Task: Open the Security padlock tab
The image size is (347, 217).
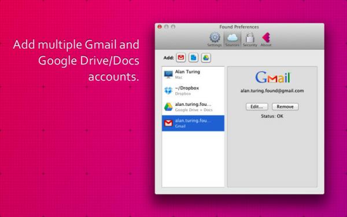Action: pyautogui.click(x=250, y=39)
